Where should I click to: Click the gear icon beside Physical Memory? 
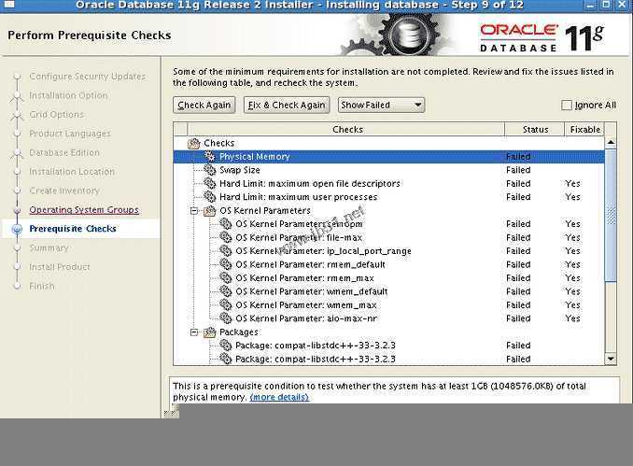(x=209, y=156)
